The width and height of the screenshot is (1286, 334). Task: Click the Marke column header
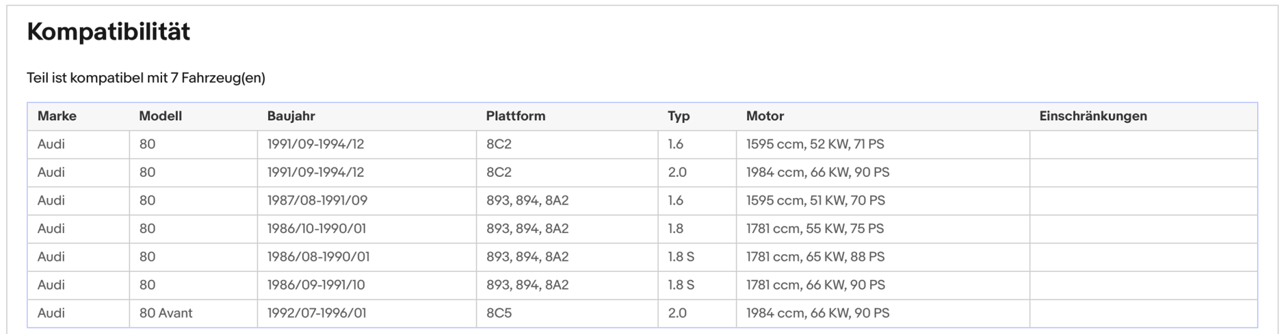tap(57, 116)
